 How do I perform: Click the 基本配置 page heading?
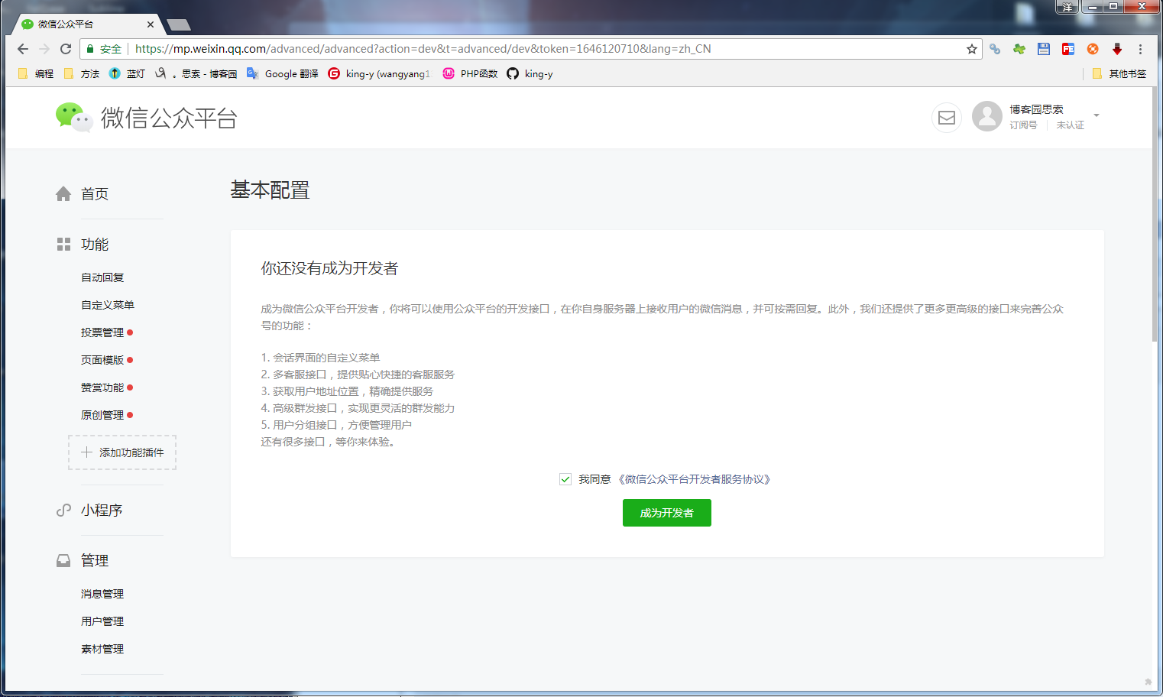271,190
